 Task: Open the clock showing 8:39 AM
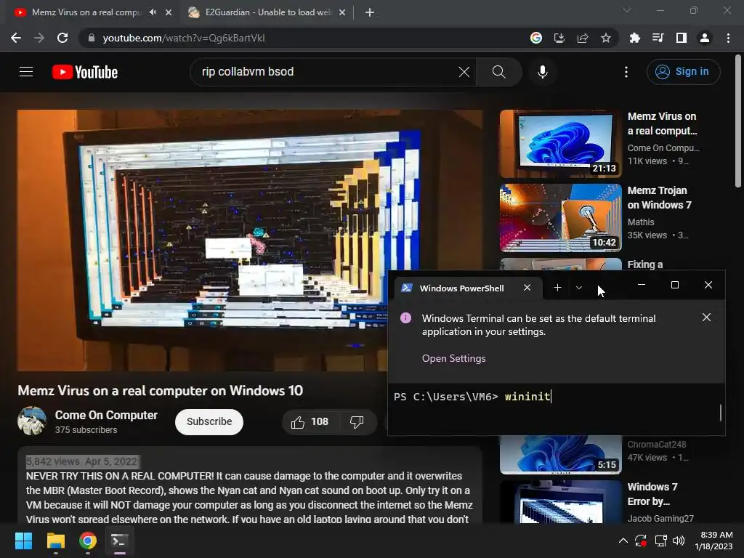pos(713,541)
